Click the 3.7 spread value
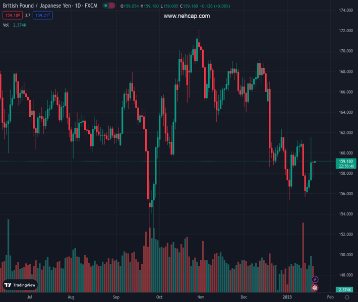This screenshot has height=302, width=358. pyautogui.click(x=28, y=16)
